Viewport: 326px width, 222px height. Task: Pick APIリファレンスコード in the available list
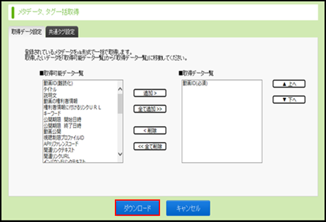(61, 144)
